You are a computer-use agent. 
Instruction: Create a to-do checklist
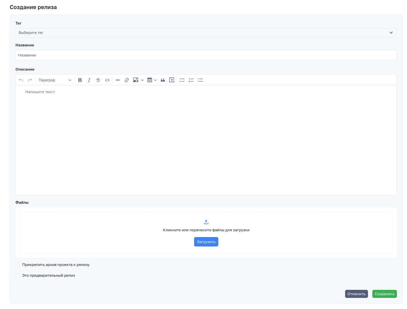[x=200, y=80]
